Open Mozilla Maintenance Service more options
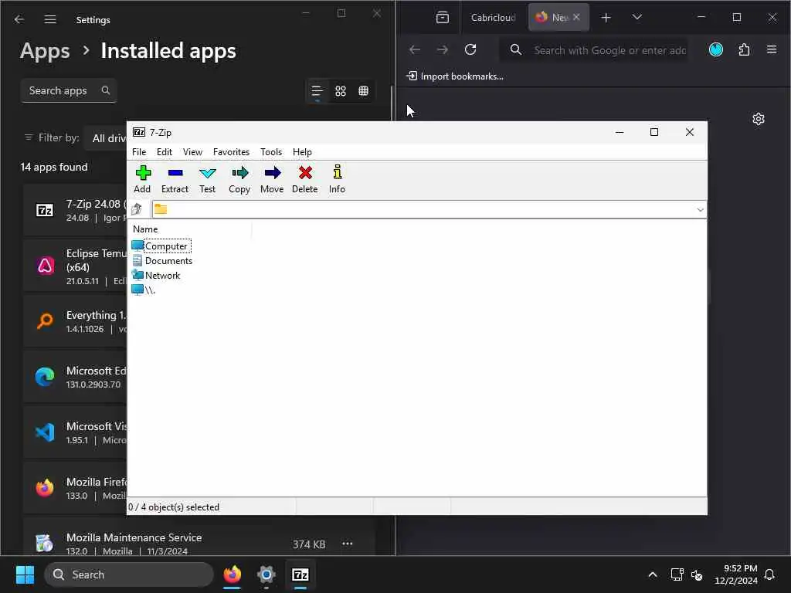Image resolution: width=791 pixels, height=593 pixels. (347, 544)
